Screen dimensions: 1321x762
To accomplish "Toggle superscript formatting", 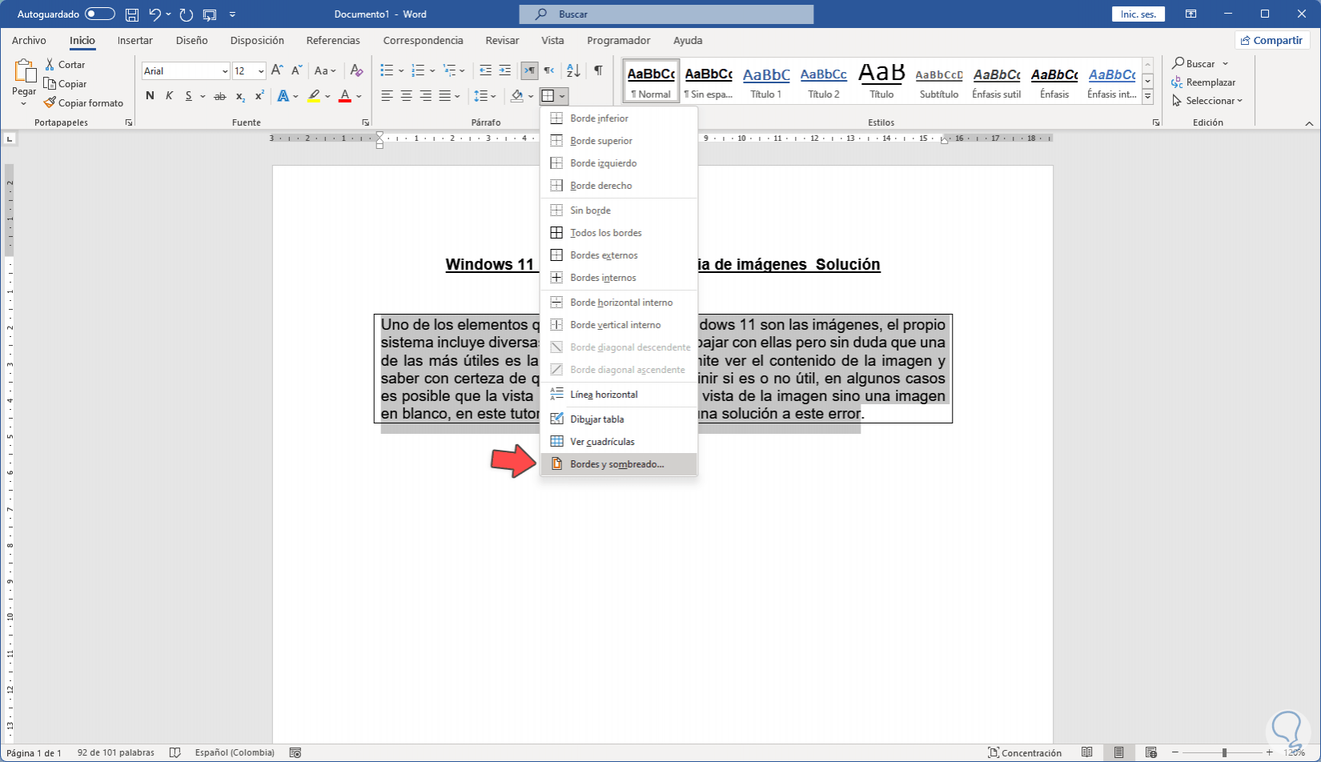I will [259, 96].
